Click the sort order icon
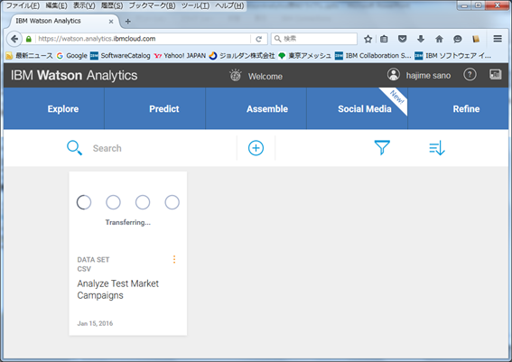The width and height of the screenshot is (512, 362). [437, 148]
